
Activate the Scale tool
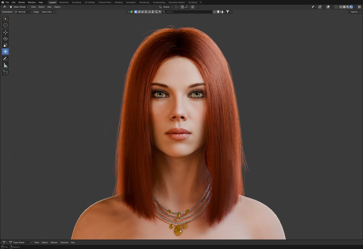(x=5, y=45)
